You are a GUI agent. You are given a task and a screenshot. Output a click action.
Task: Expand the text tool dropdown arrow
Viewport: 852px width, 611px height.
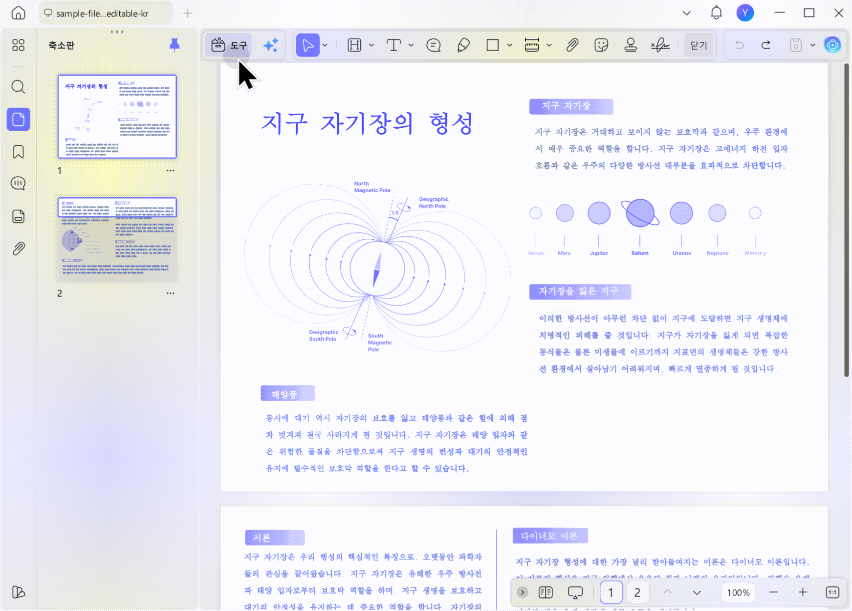pyautogui.click(x=411, y=46)
